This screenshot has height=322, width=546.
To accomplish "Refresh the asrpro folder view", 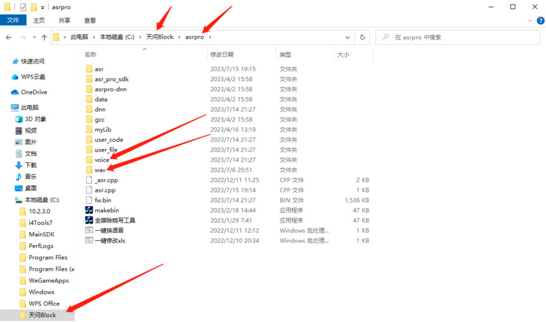I will (363, 37).
